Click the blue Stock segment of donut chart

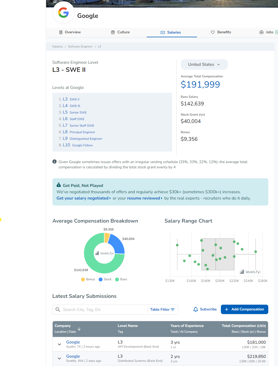pos(117,245)
